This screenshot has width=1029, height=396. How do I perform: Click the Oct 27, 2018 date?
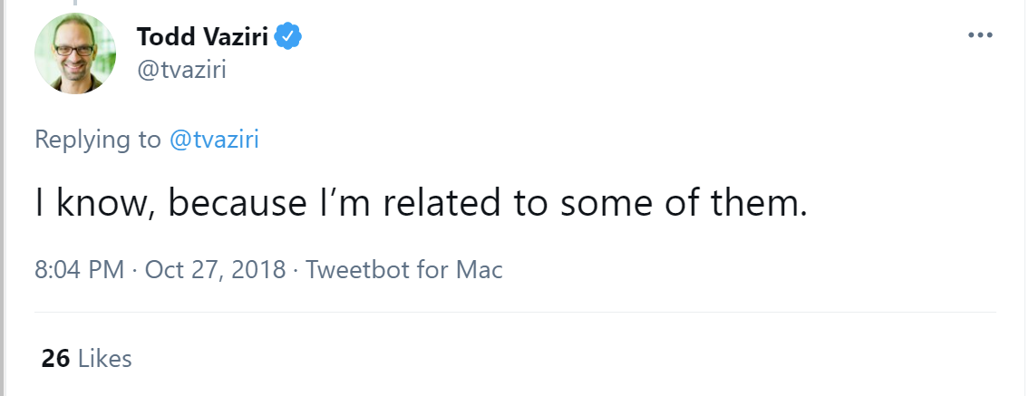click(x=215, y=270)
